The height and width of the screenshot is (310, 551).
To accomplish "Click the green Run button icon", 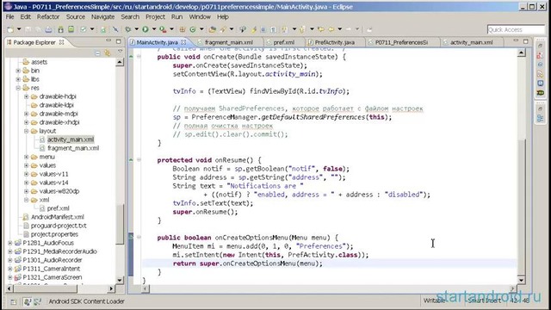I will [x=145, y=29].
